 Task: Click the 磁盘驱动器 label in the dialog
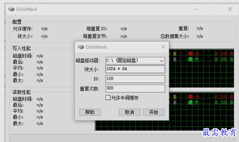pyautogui.click(x=88, y=60)
